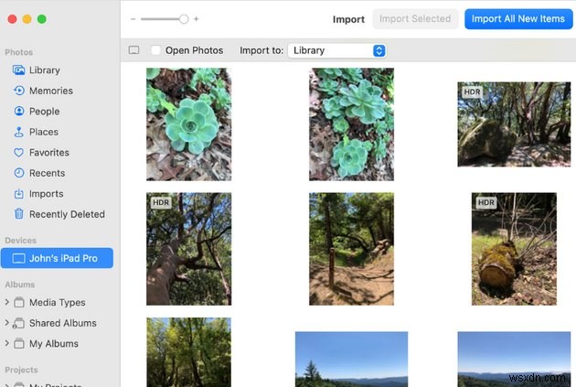Click the Recents clock icon
The image size is (576, 387).
click(x=18, y=173)
